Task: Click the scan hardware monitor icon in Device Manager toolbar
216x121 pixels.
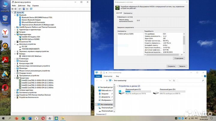Action: point(31,9)
